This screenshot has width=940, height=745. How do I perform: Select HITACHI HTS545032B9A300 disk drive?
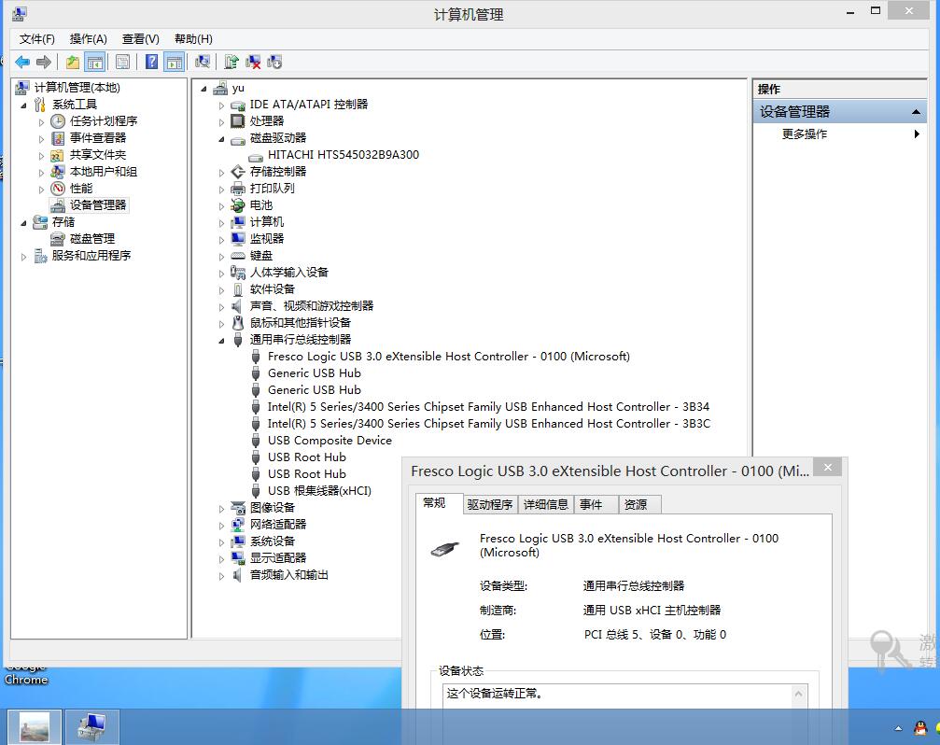(343, 155)
